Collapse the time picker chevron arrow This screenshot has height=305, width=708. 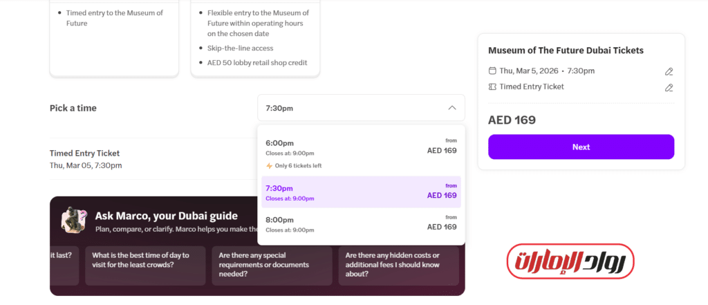[452, 108]
